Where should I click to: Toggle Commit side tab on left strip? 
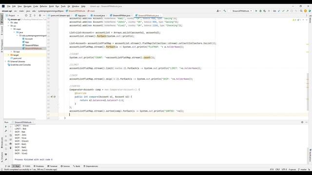(2, 31)
